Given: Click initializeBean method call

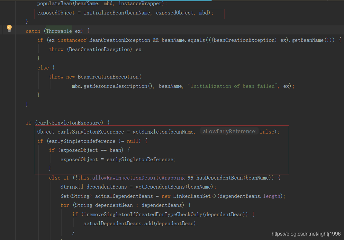Looking at the screenshot, I should (104, 13).
